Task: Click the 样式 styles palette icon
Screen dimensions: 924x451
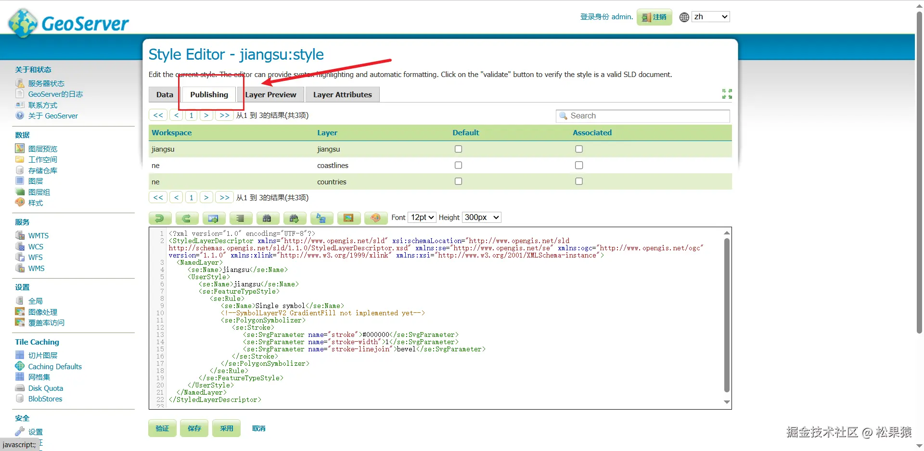Action: [20, 203]
